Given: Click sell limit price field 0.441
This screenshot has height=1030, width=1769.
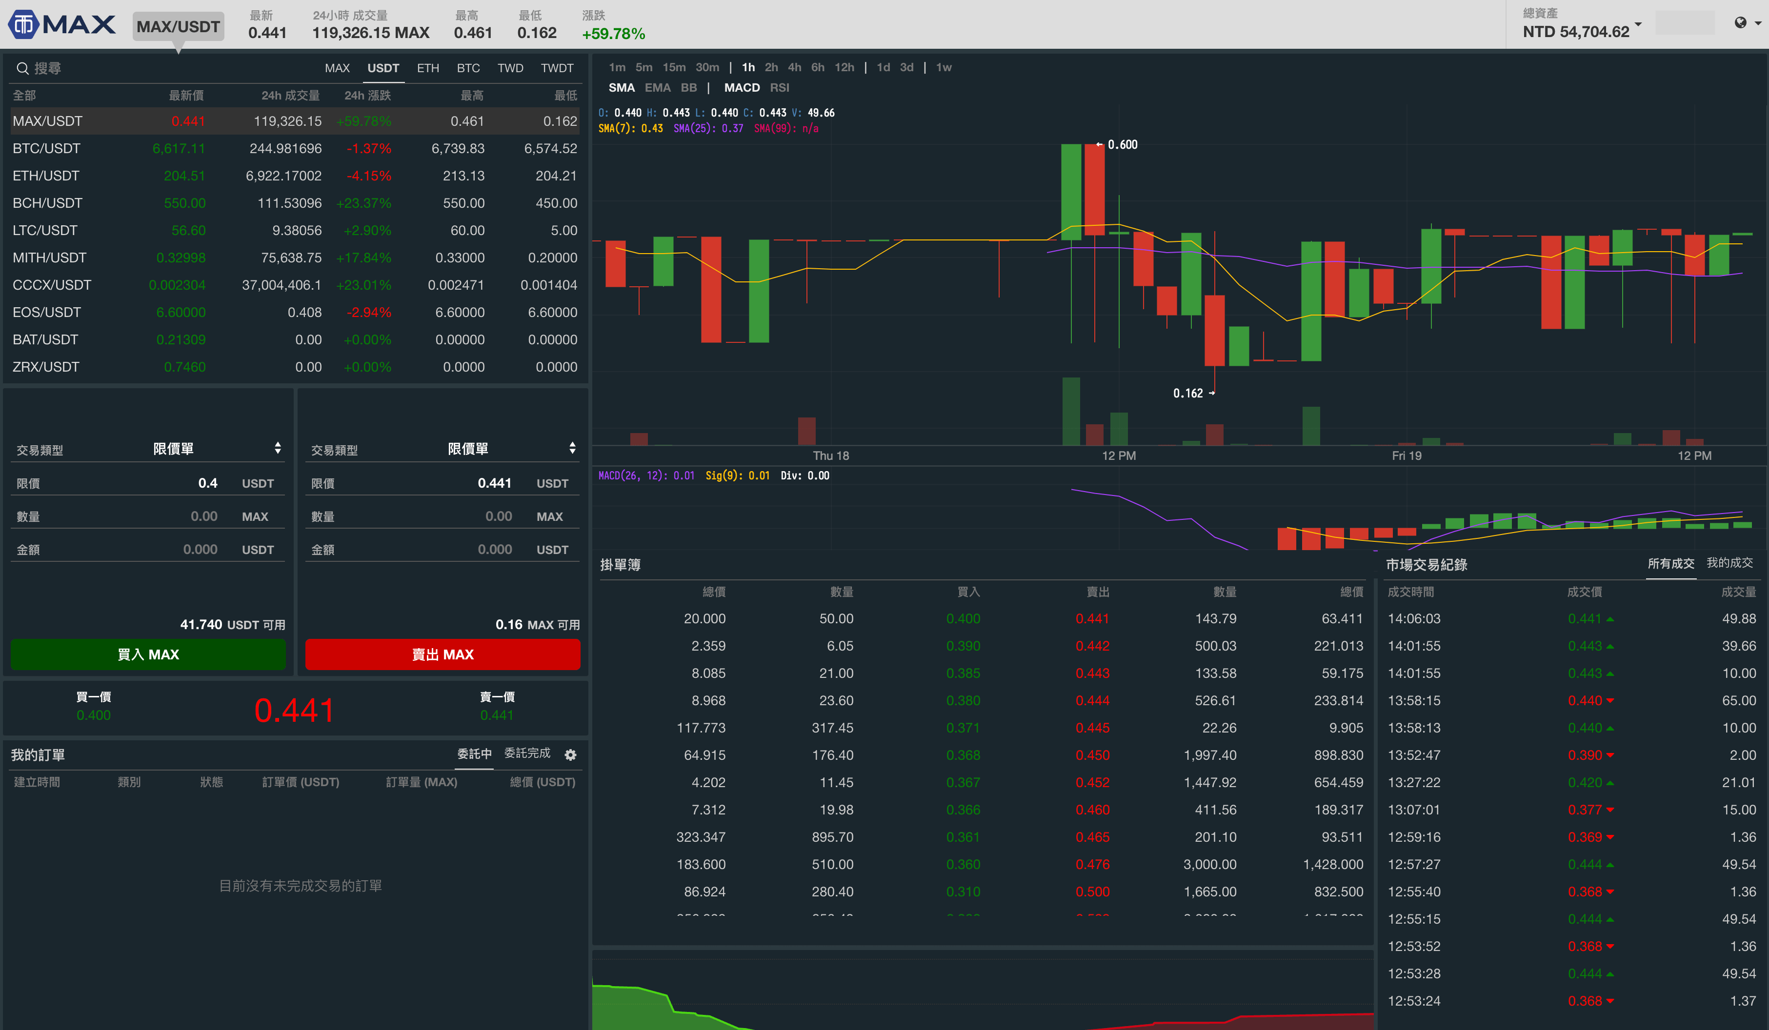Looking at the screenshot, I should pyautogui.click(x=442, y=483).
